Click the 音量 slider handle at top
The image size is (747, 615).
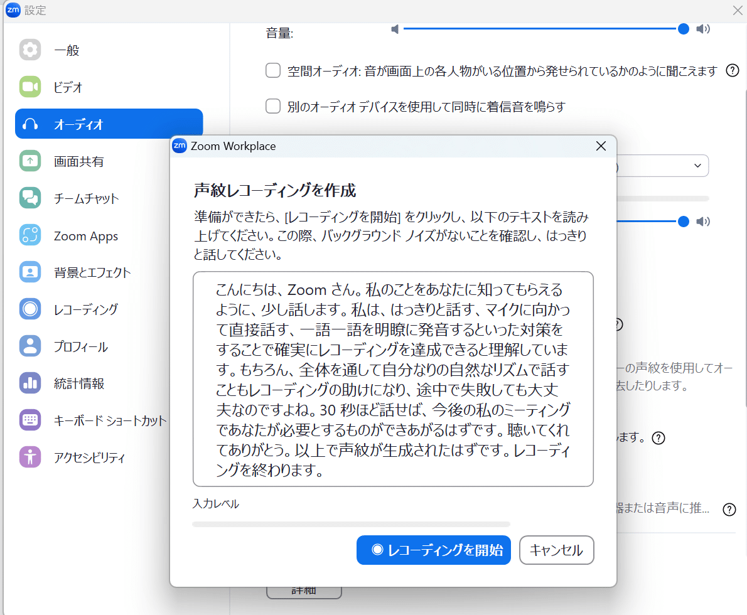(683, 29)
